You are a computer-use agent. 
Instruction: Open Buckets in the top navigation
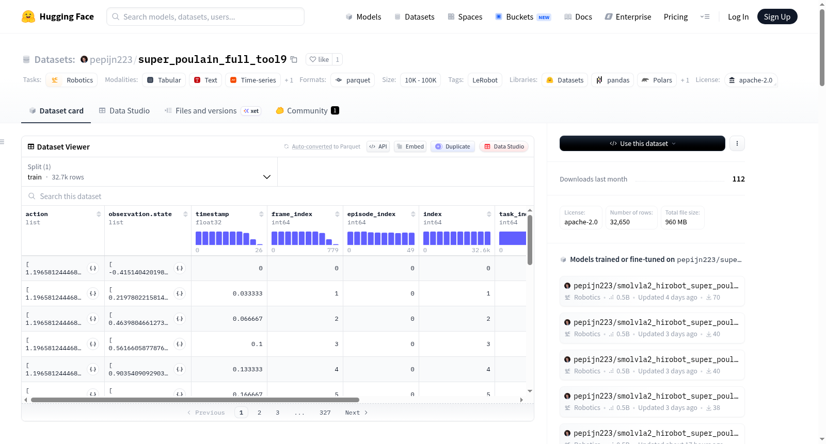pos(523,17)
